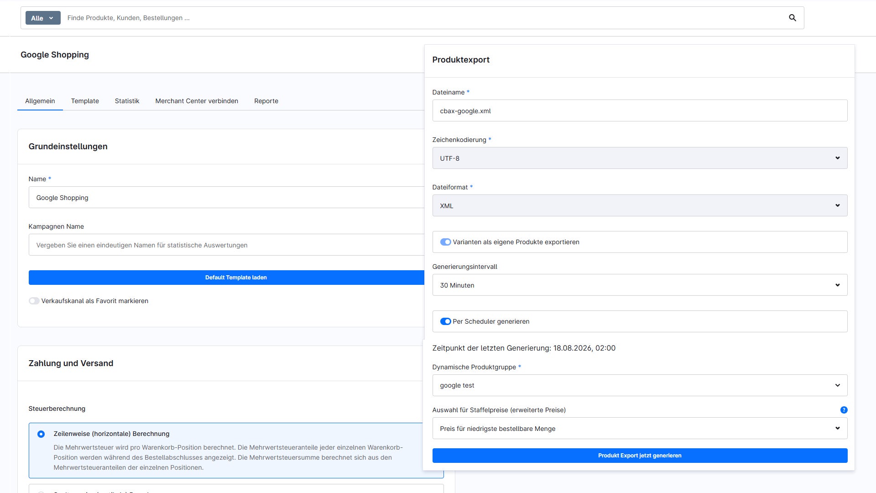The width and height of the screenshot is (876, 493).
Task: Open Staffelpreise Preis für niedrigste Menge dropdown
Action: [640, 428]
